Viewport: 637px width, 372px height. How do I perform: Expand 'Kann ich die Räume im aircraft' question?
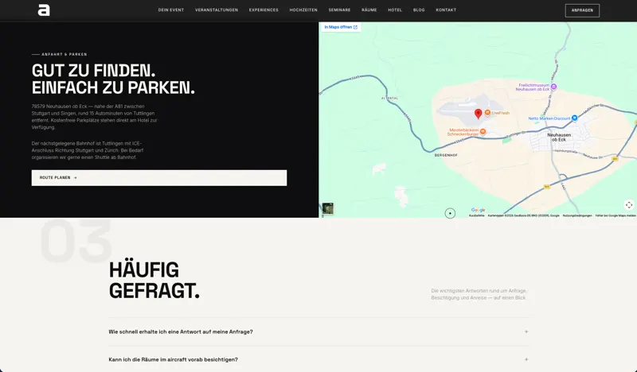coord(318,359)
